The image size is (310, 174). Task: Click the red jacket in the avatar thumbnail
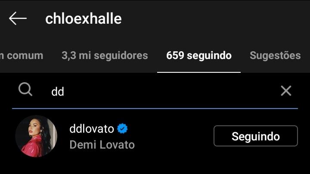33,147
